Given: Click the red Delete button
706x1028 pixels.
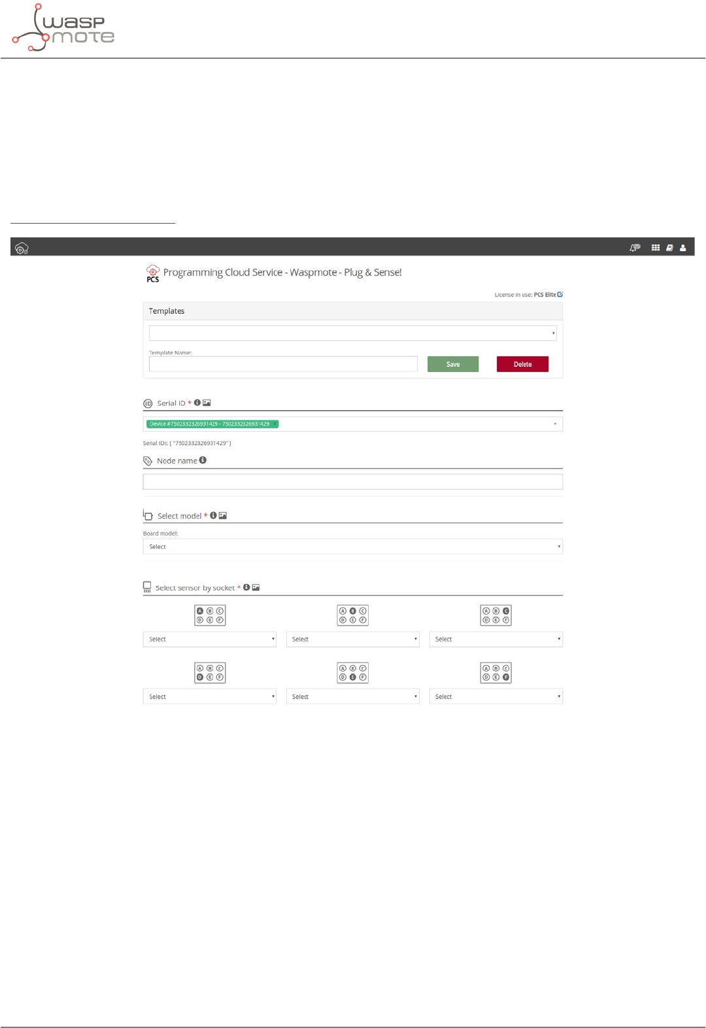Looking at the screenshot, I should point(522,364).
